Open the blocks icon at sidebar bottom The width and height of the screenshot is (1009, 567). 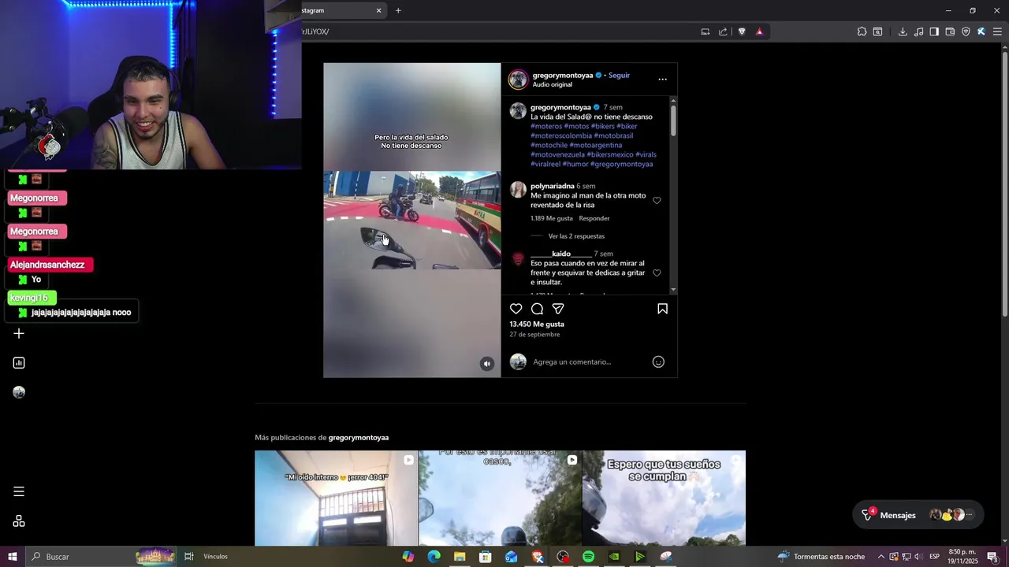19,521
